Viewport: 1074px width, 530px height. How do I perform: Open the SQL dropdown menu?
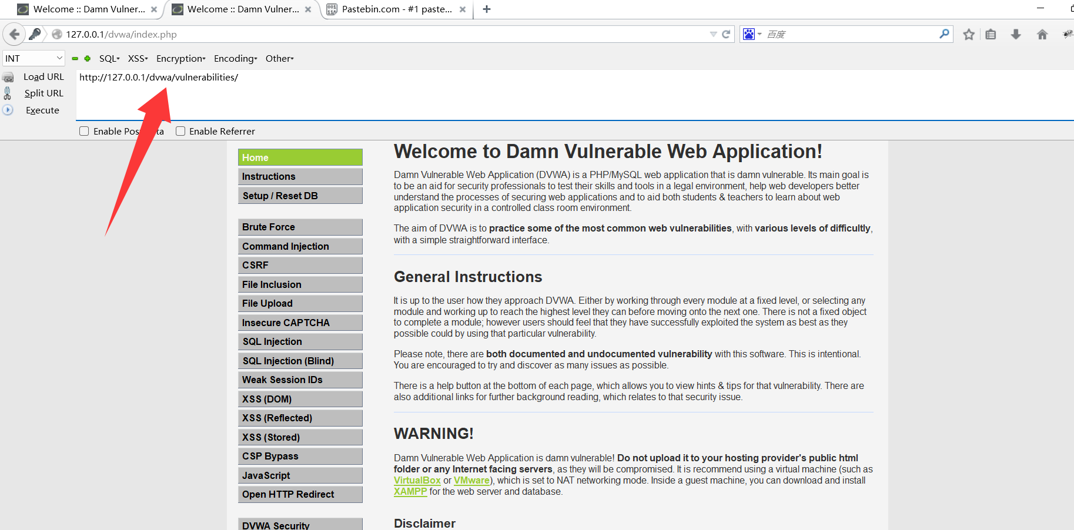click(x=109, y=58)
